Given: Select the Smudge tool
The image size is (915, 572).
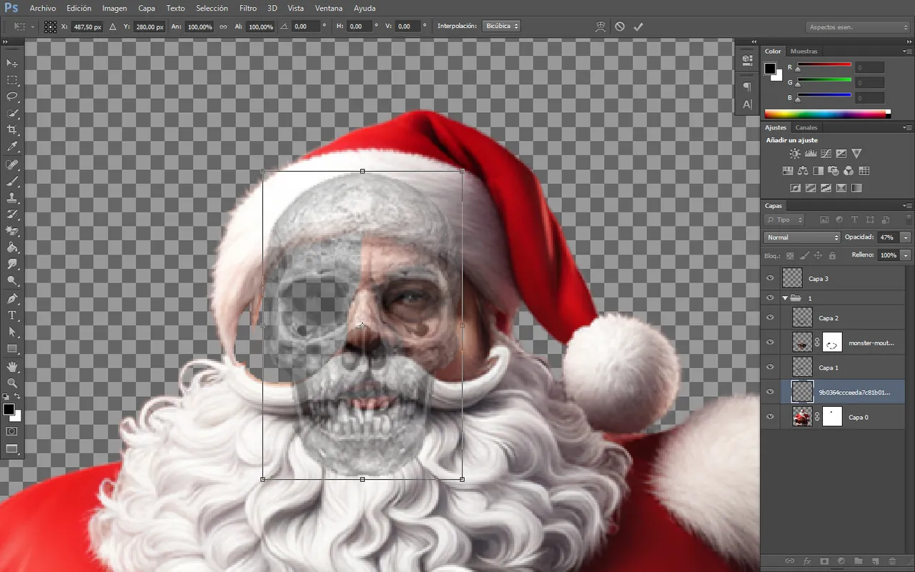Looking at the screenshot, I should 12,265.
